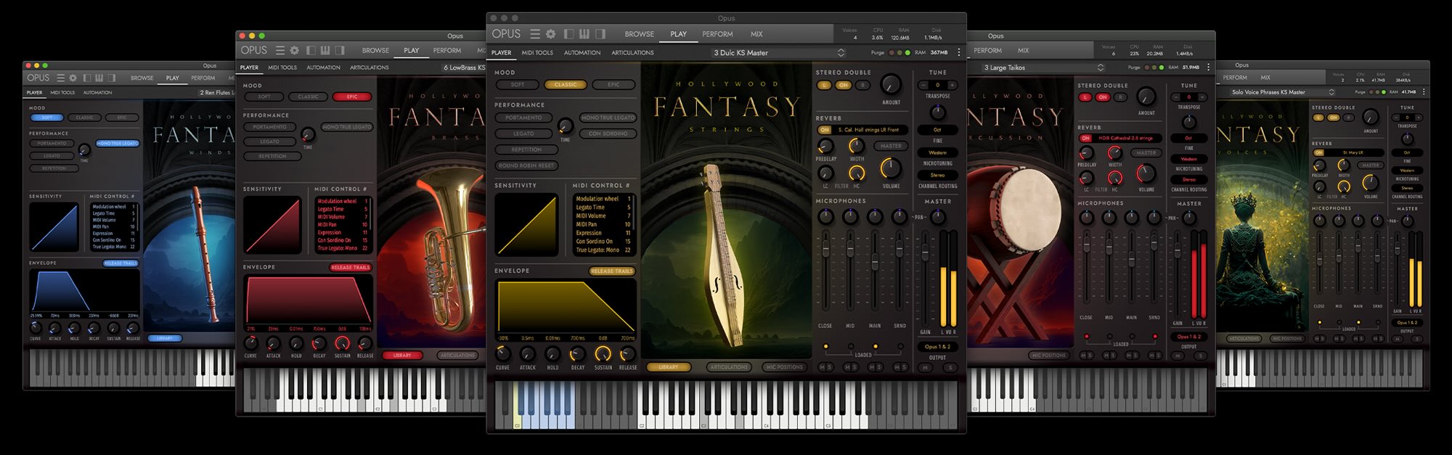Toggle Stereo Double ON in Strings window
The width and height of the screenshot is (1452, 455).
point(843,85)
